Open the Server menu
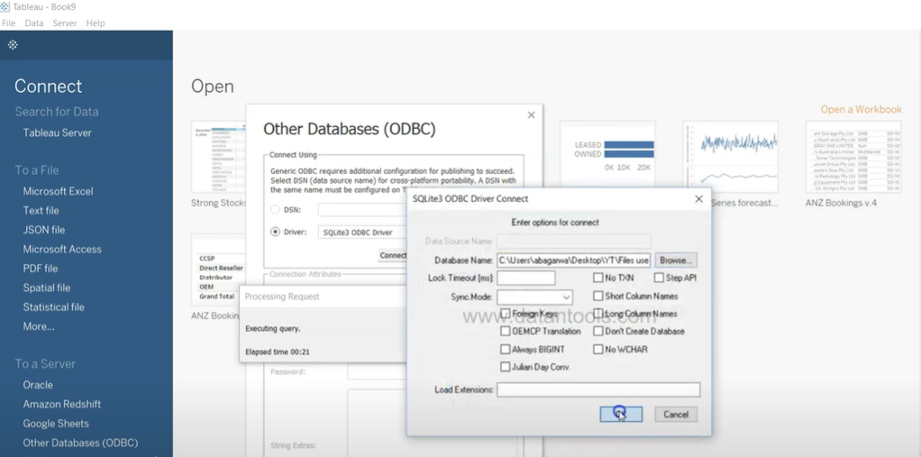This screenshot has width=921, height=457. (x=65, y=23)
